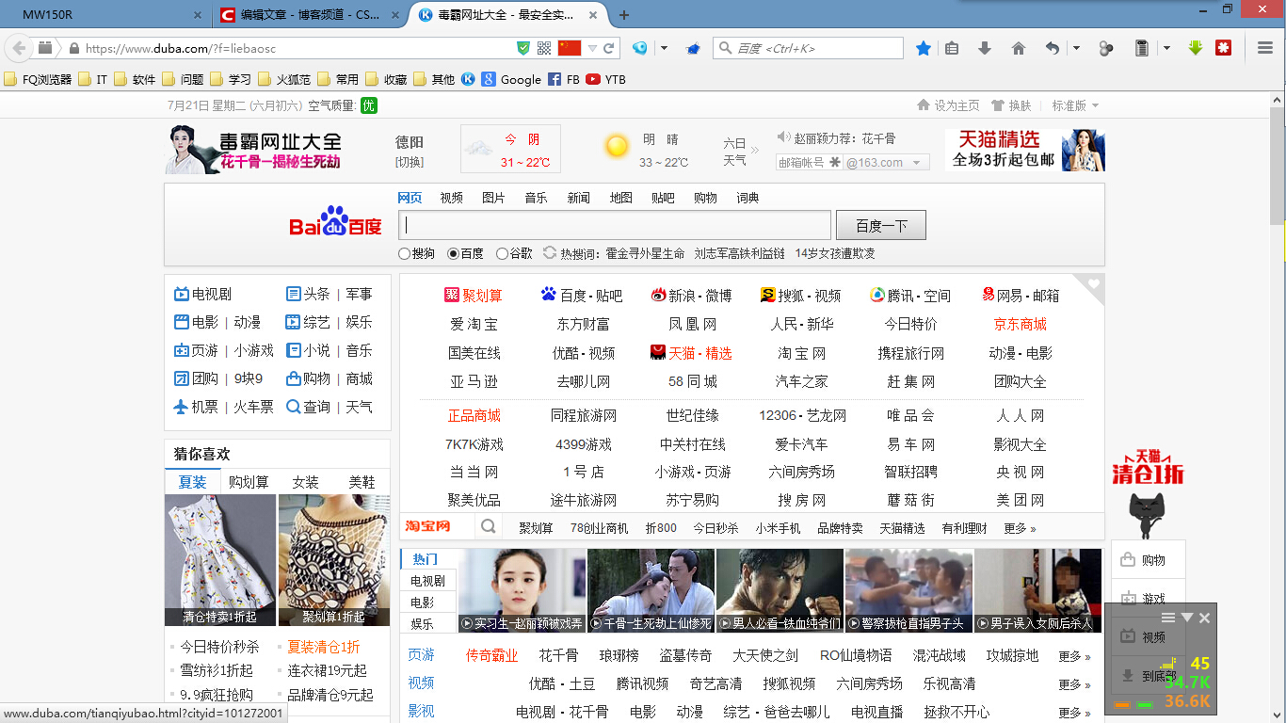
Task: Open the Firefox hamburger menu
Action: tap(1265, 48)
